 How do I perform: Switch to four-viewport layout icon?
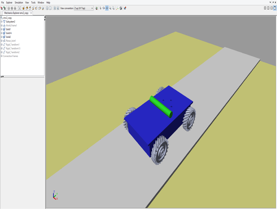point(265,8)
